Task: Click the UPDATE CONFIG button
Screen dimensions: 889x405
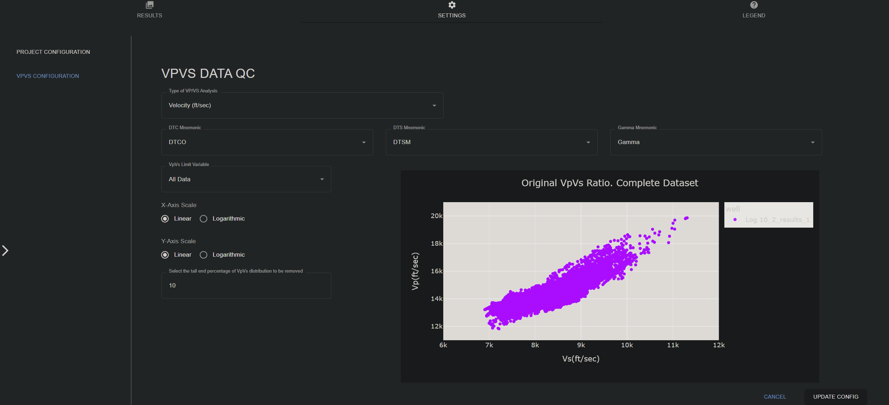Action: click(x=836, y=397)
